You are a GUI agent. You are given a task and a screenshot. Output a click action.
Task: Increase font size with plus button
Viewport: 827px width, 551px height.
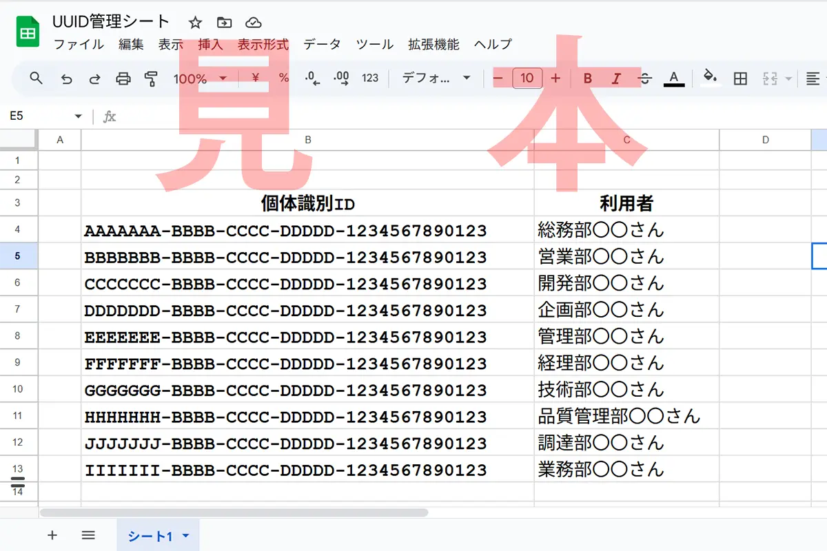[556, 79]
